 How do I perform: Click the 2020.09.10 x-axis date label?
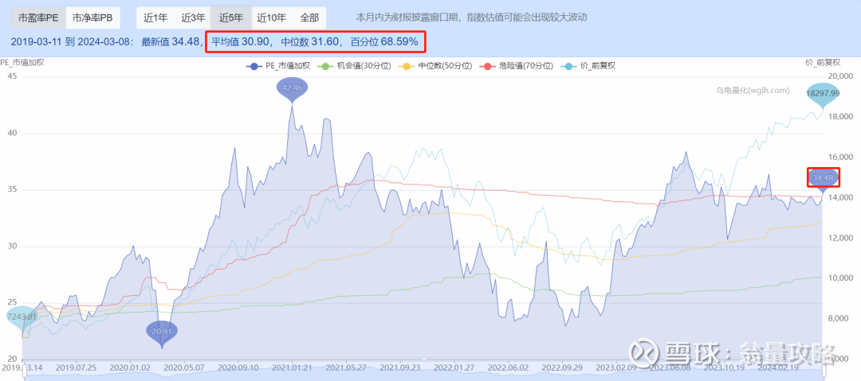point(239,367)
